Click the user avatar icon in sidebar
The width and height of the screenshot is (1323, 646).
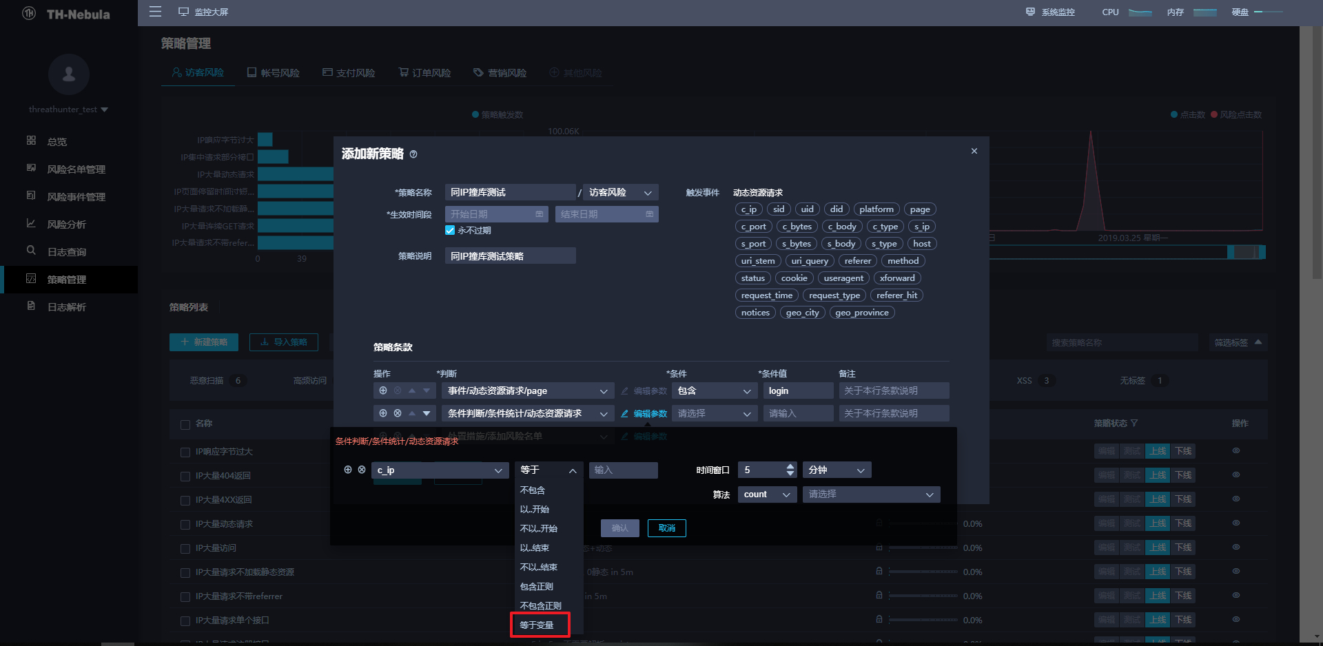(69, 74)
